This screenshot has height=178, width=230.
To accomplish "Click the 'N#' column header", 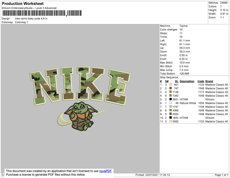I will click(167, 81).
